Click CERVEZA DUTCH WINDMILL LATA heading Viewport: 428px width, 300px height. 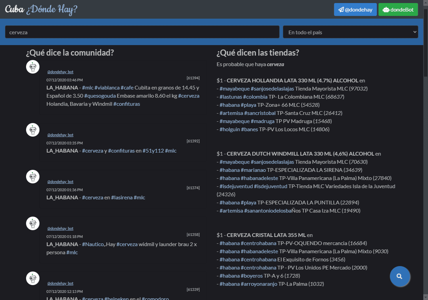tap(300, 154)
